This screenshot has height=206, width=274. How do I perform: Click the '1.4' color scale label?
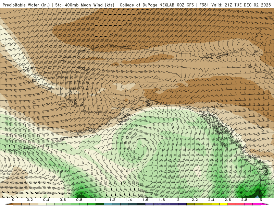[129, 200]
